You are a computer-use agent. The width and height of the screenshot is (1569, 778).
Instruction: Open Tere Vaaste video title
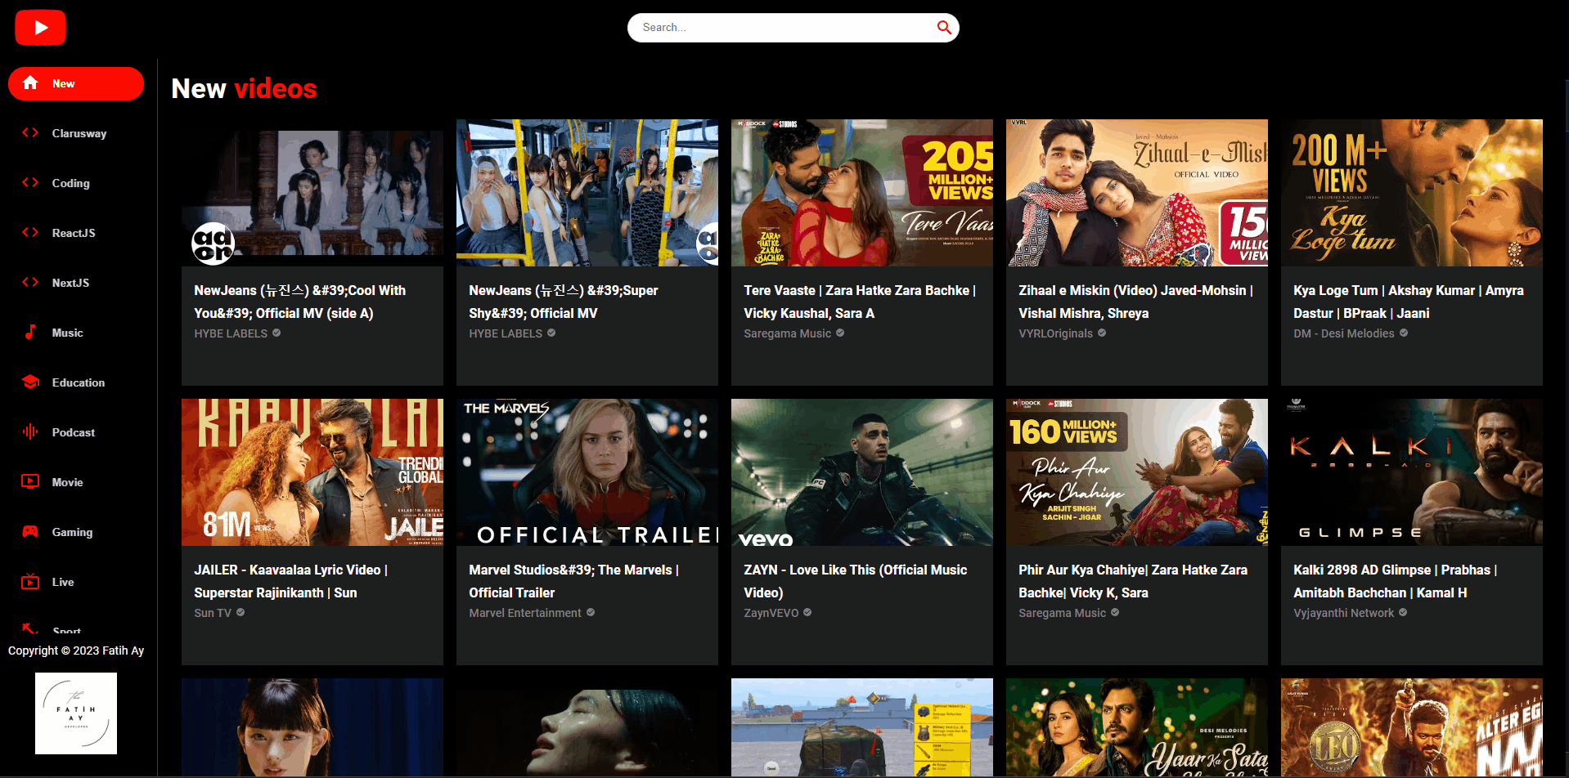tap(859, 302)
